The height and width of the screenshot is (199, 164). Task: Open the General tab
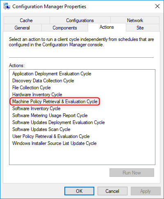[23, 28]
